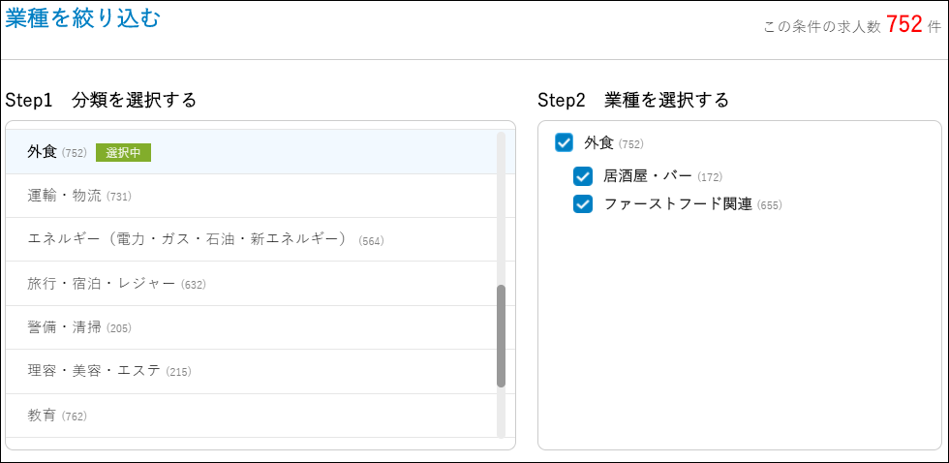Toggle the 居酒屋・バー checkbox
This screenshot has width=949, height=463.
[x=583, y=176]
